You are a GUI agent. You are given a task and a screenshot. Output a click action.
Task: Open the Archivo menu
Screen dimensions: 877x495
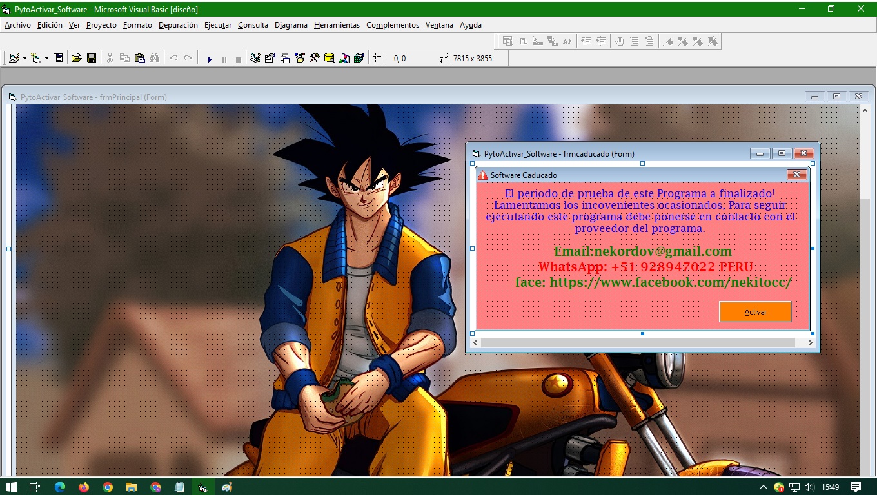17,25
